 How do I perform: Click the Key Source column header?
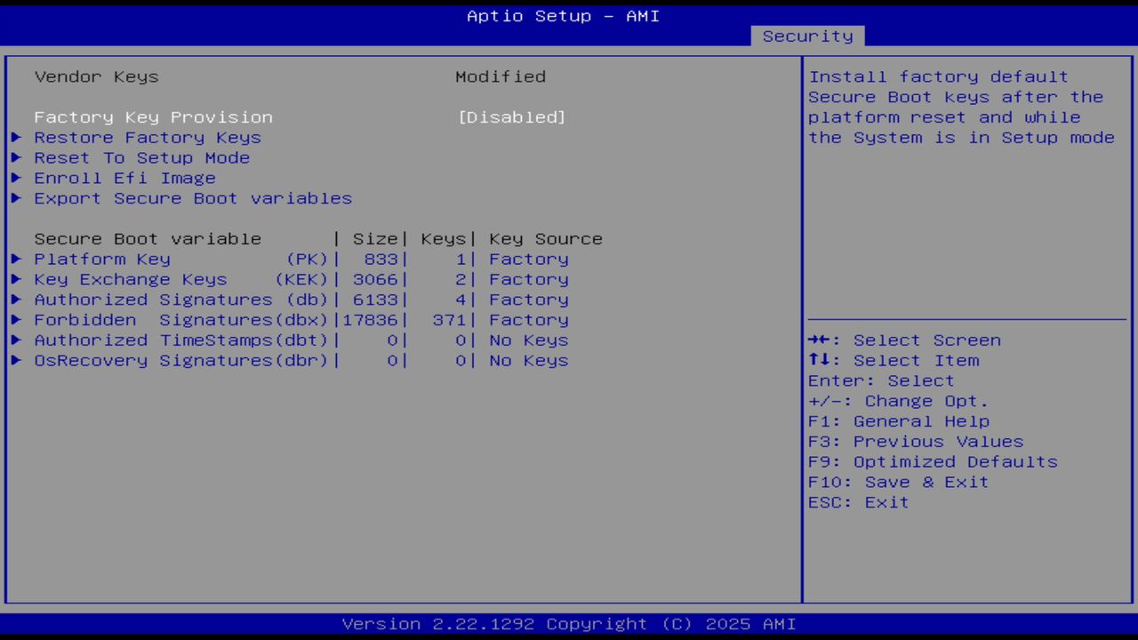click(x=546, y=239)
